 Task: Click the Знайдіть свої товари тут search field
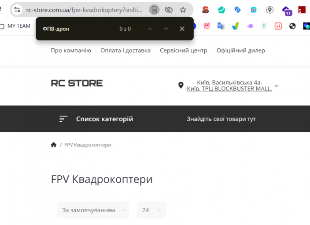point(221,119)
